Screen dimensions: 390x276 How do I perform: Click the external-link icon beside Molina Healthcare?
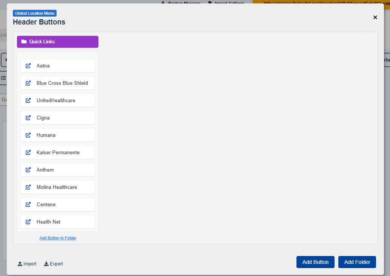pos(28,187)
